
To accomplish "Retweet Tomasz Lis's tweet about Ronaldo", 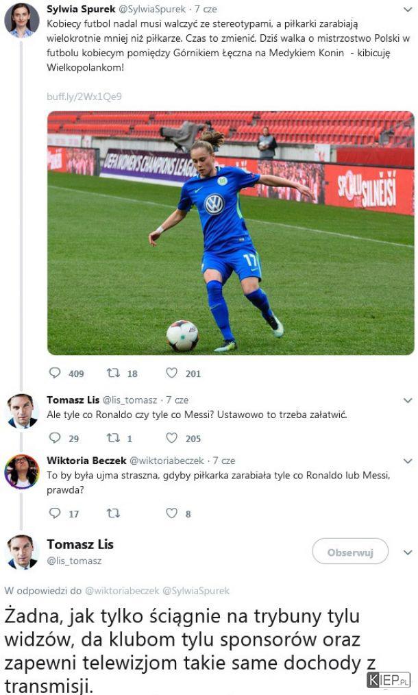I will pos(114,438).
